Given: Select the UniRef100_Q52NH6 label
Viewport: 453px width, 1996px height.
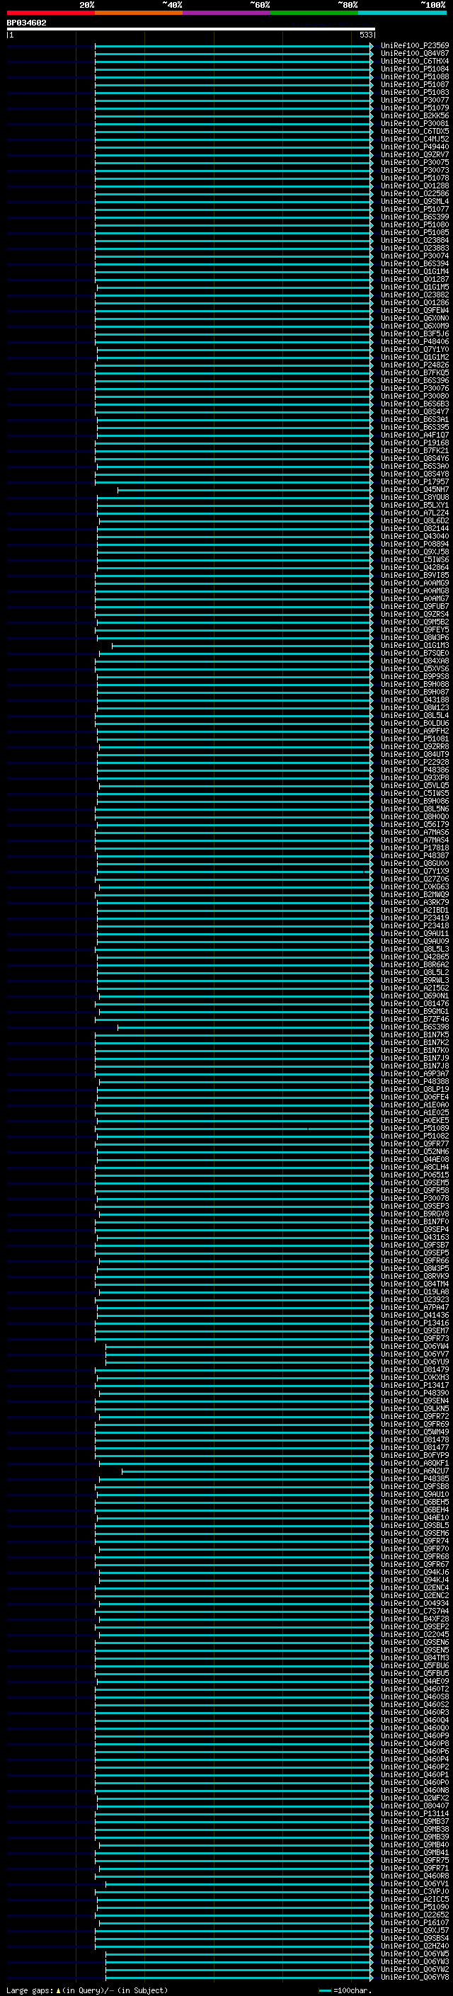Looking at the screenshot, I should tap(415, 1152).
